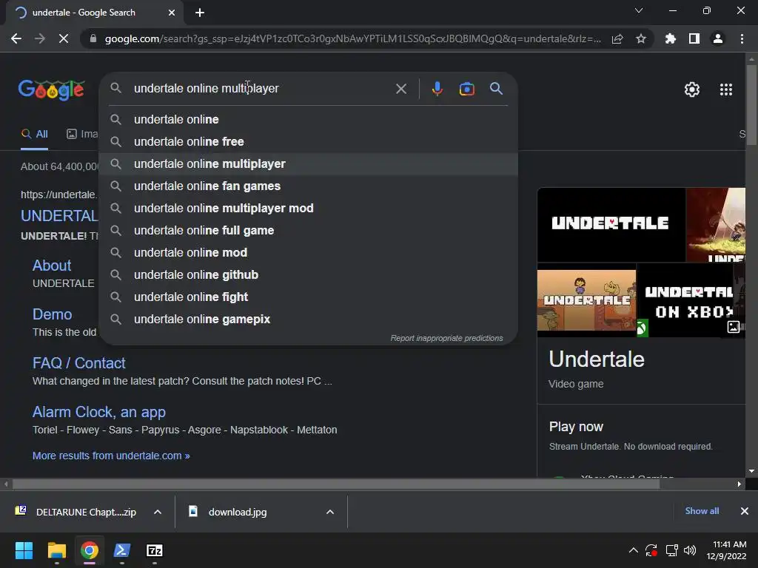Select suggestion 'undertale online free'
The height and width of the screenshot is (568, 758).
pos(309,141)
